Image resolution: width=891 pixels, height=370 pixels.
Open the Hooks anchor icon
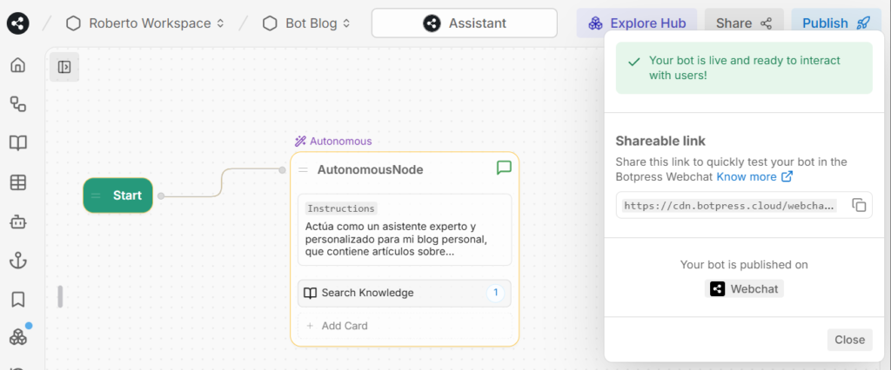[x=18, y=261]
